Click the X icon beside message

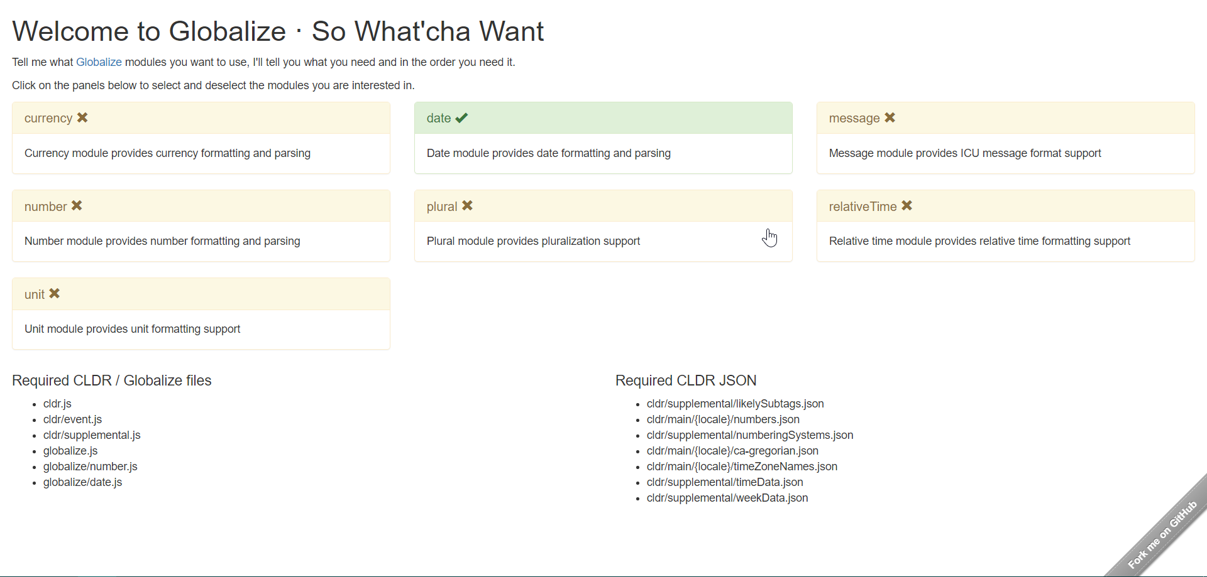click(x=890, y=118)
